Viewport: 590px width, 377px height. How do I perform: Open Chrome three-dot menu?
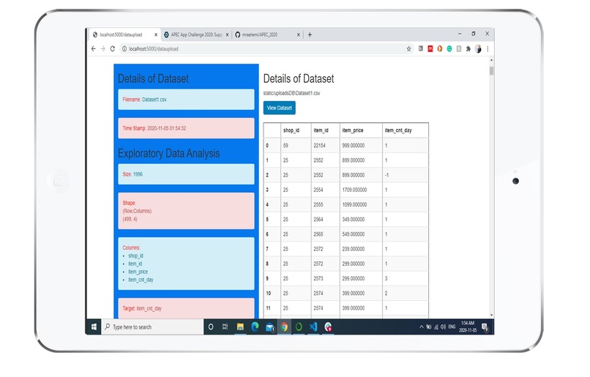tap(488, 48)
